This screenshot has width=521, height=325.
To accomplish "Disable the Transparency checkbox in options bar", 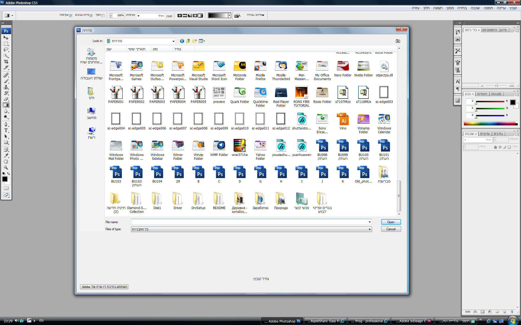I will [71, 15].
